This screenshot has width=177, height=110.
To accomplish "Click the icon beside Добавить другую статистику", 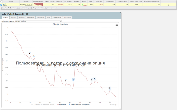I will (8, 8).
